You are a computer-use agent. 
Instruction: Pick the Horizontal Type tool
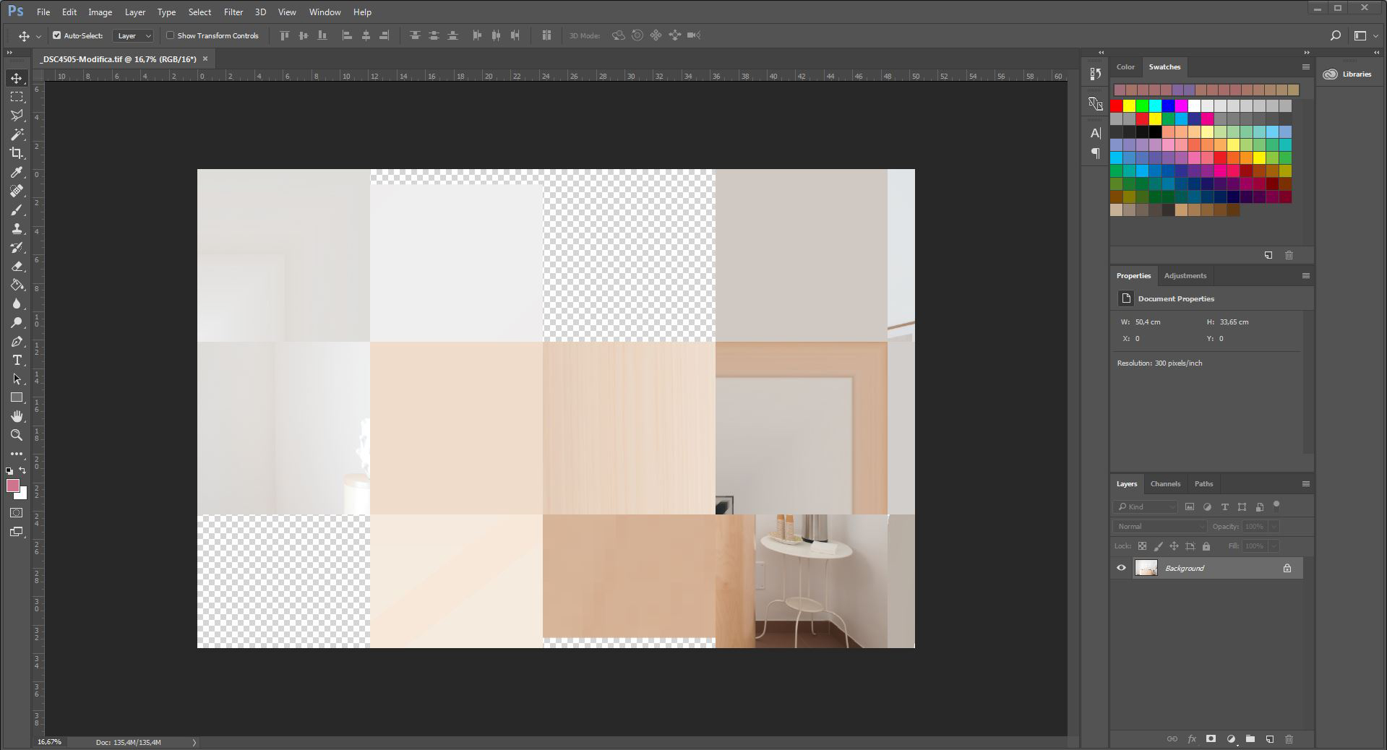click(17, 360)
